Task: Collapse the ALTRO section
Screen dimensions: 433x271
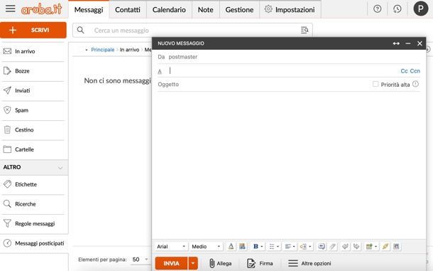Action: pyautogui.click(x=60, y=167)
